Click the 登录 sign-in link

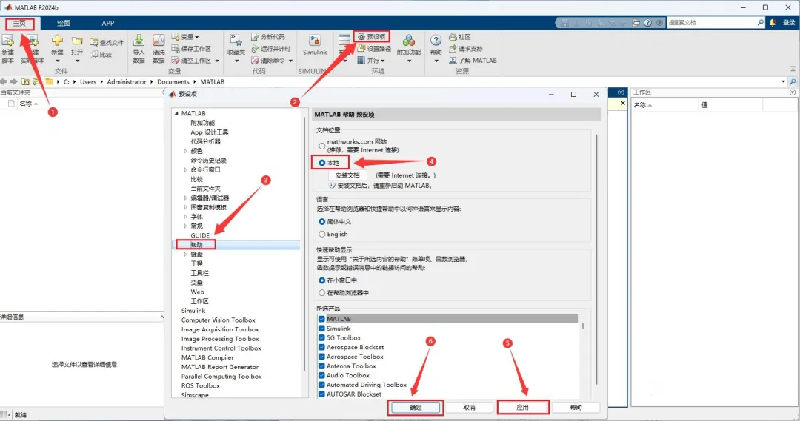tap(789, 22)
